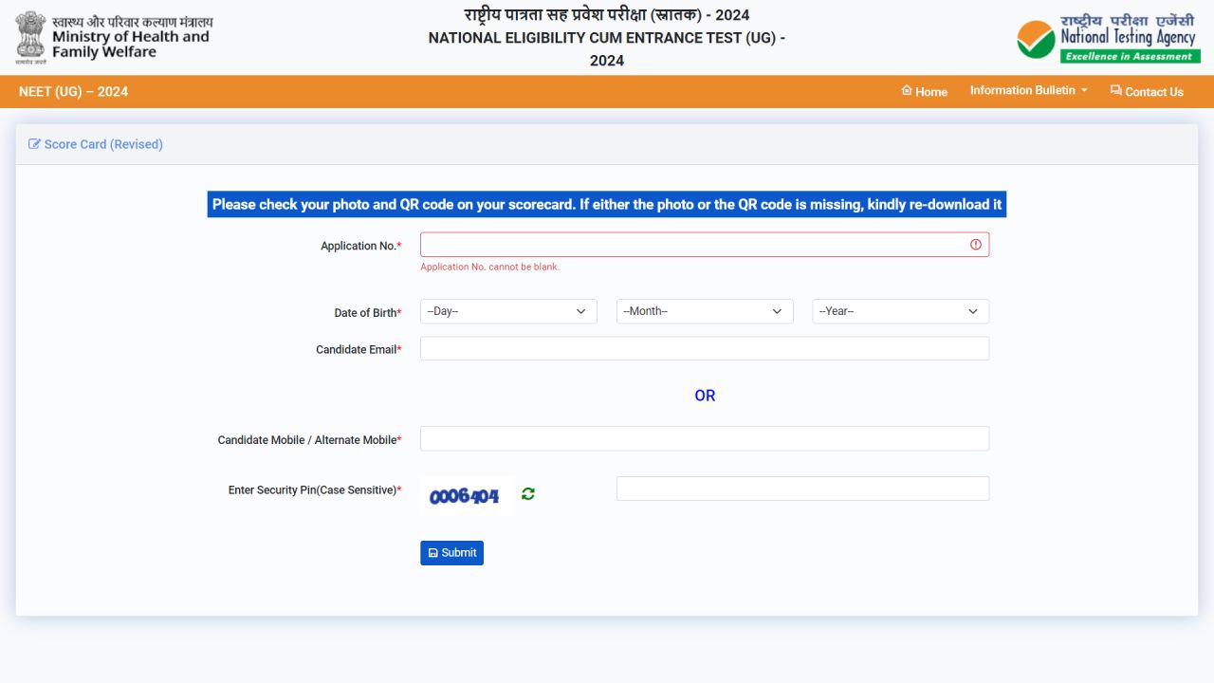1214x683 pixels.
Task: Click the blue photo and QR code notice
Action: (x=607, y=204)
